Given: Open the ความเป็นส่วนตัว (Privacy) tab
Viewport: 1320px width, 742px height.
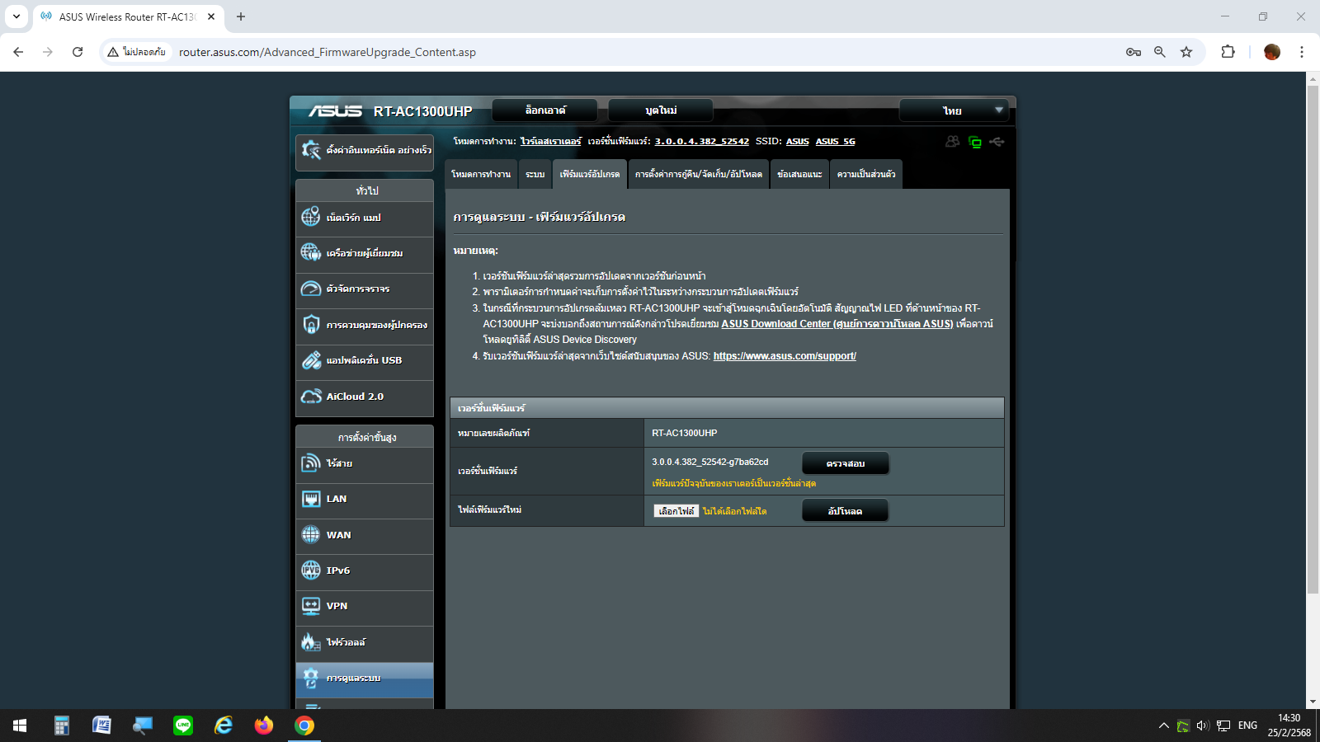Looking at the screenshot, I should coord(865,175).
